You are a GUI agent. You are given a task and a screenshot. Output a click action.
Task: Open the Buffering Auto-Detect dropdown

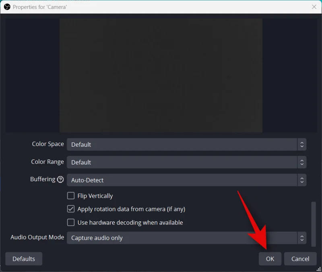click(x=186, y=180)
